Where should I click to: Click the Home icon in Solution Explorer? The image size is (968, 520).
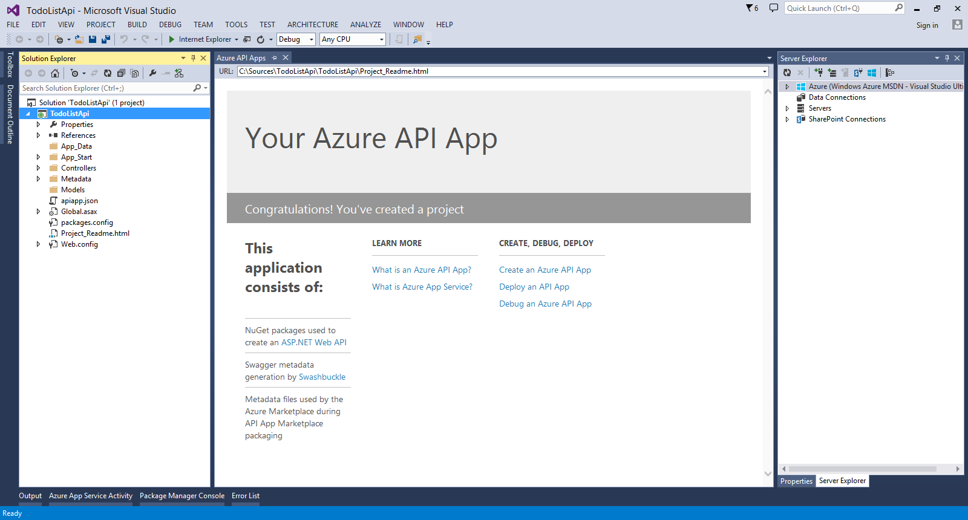point(55,73)
